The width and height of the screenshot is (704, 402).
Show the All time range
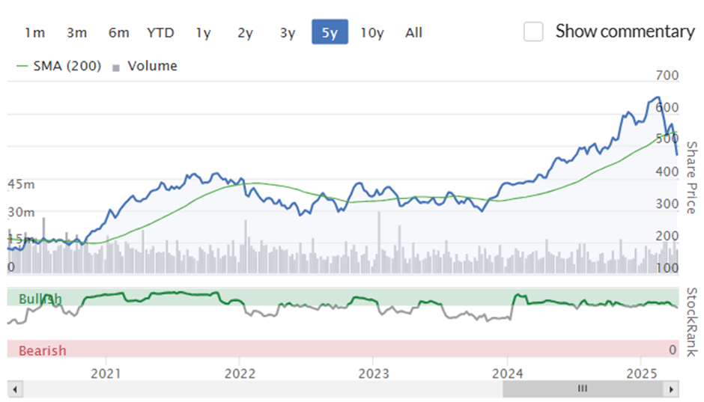coord(413,32)
